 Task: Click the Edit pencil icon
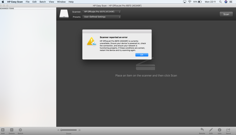coord(211,130)
